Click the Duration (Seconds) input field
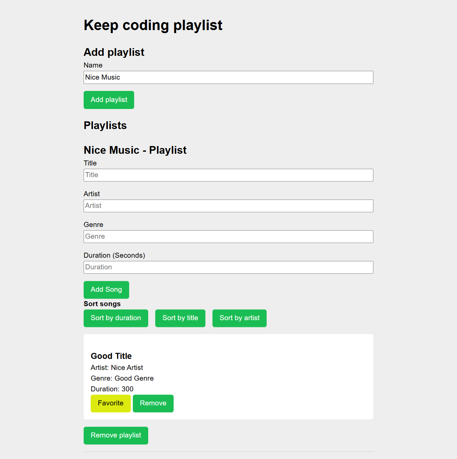The image size is (457, 459). point(229,267)
